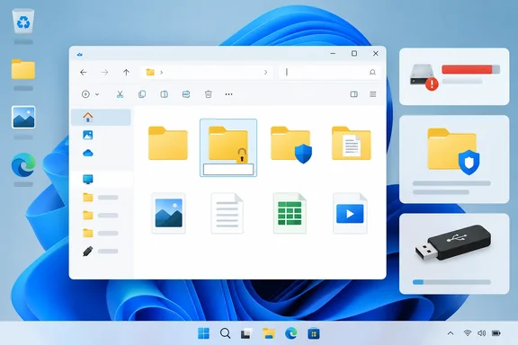Open the Windows Start menu
This screenshot has height=345, width=518.
click(x=203, y=333)
